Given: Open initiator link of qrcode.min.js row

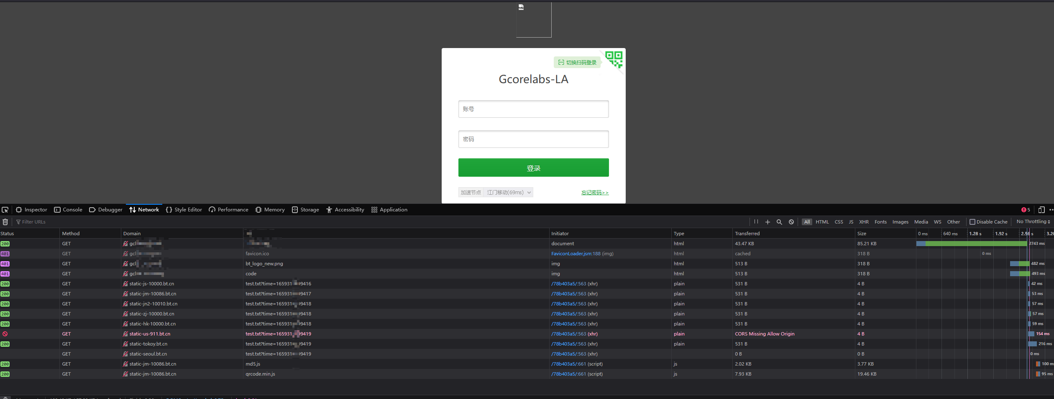Looking at the screenshot, I should tap(569, 374).
